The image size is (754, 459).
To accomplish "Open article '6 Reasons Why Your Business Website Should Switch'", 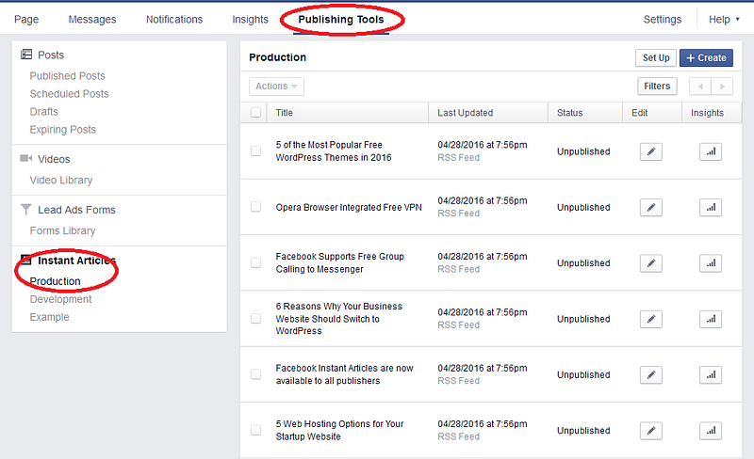I will pyautogui.click(x=339, y=318).
